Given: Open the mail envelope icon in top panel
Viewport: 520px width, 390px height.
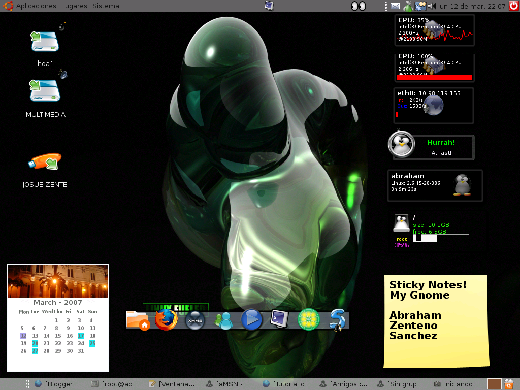Looking at the screenshot, I should pos(395,6).
